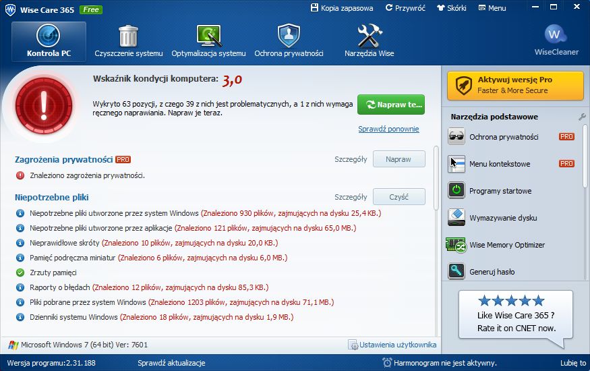Click the Wersja programu: 2.31.188 text
Image resolution: width=590 pixels, height=371 pixels.
point(51,363)
